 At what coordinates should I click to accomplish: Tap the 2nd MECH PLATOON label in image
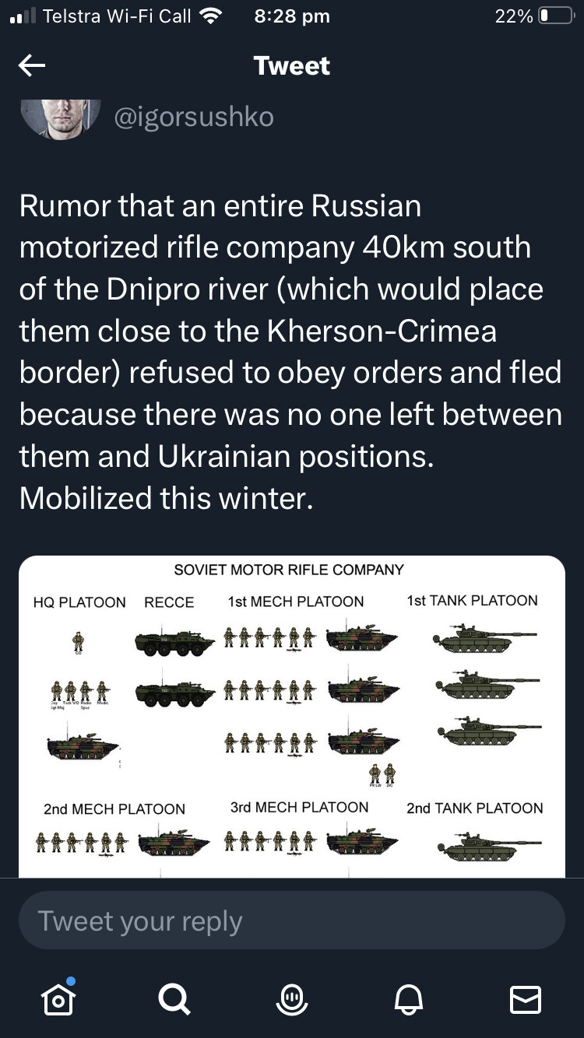[114, 808]
